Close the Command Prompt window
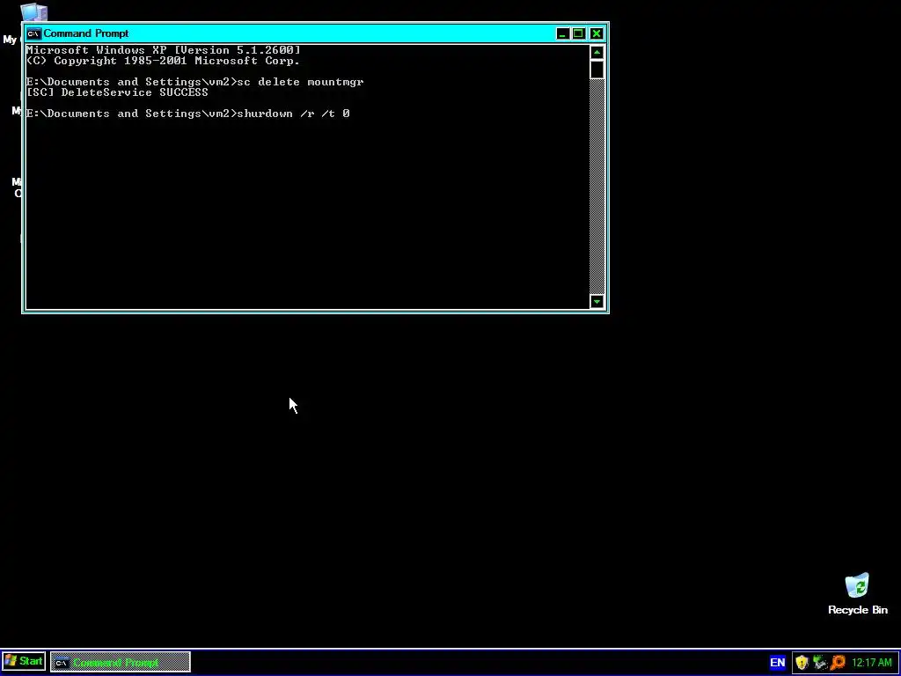This screenshot has height=676, width=901. pyautogui.click(x=597, y=33)
